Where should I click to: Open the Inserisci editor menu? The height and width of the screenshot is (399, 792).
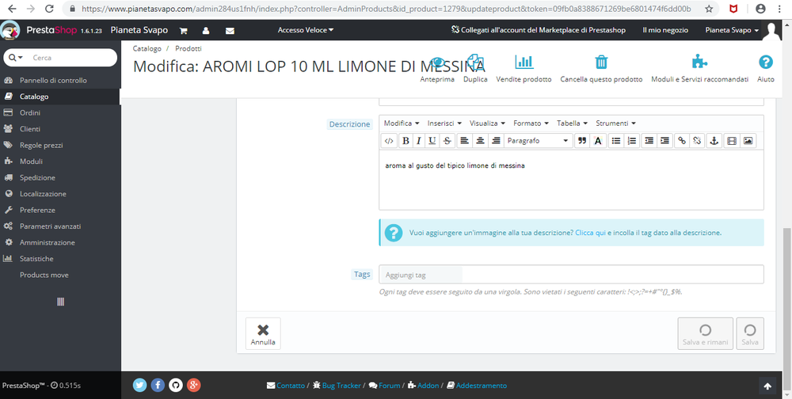(444, 123)
